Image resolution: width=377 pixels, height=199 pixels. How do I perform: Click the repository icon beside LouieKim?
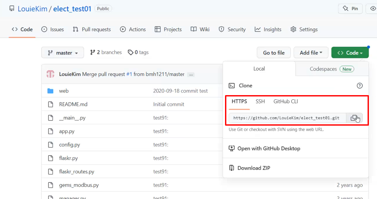(12, 9)
